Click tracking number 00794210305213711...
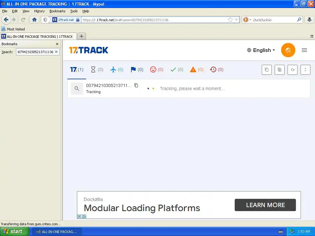 109,85
